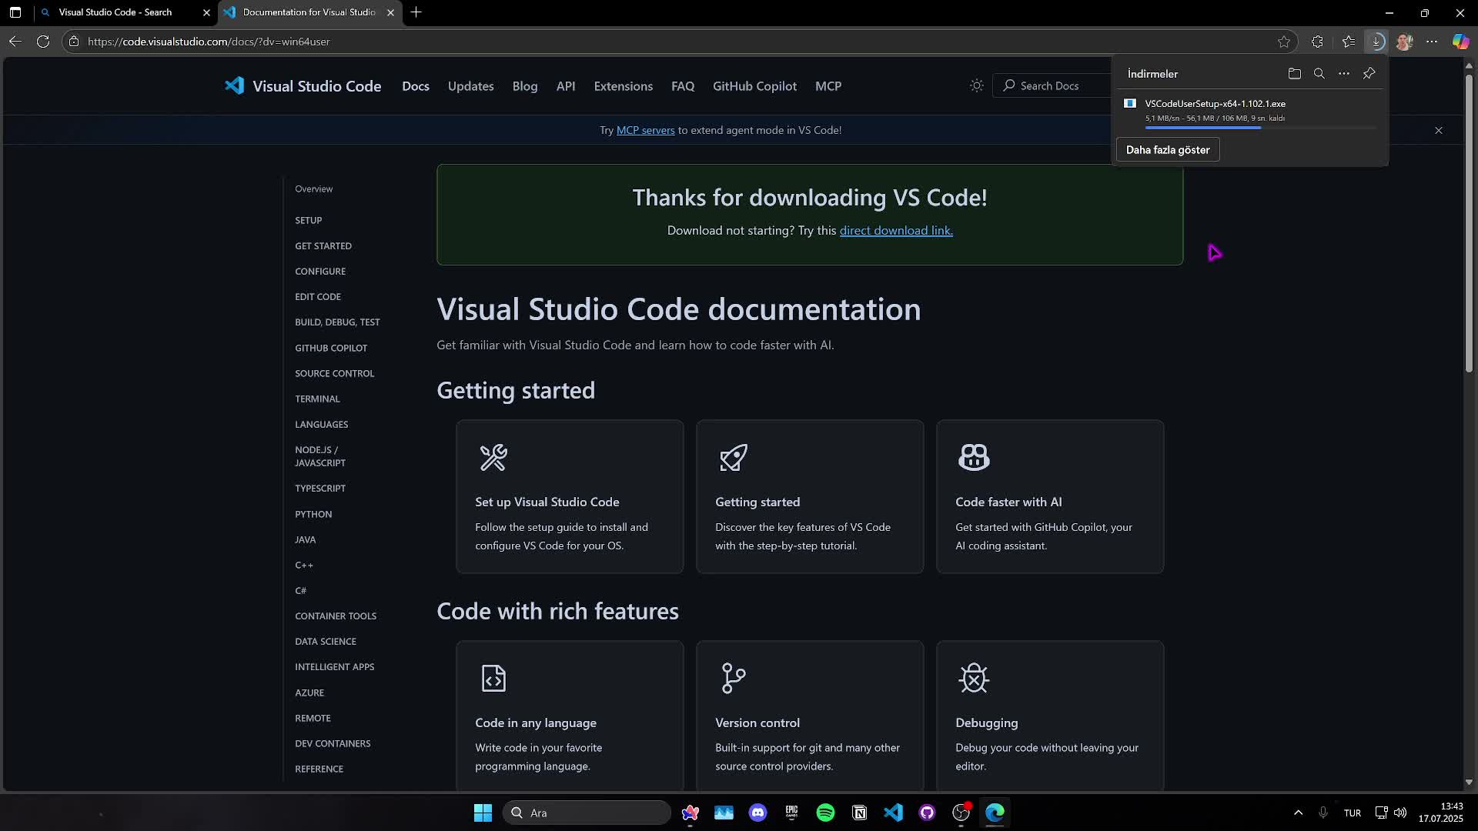Click the Visual Studio Code logo icon
This screenshot has height=831, width=1478.
coord(234,85)
